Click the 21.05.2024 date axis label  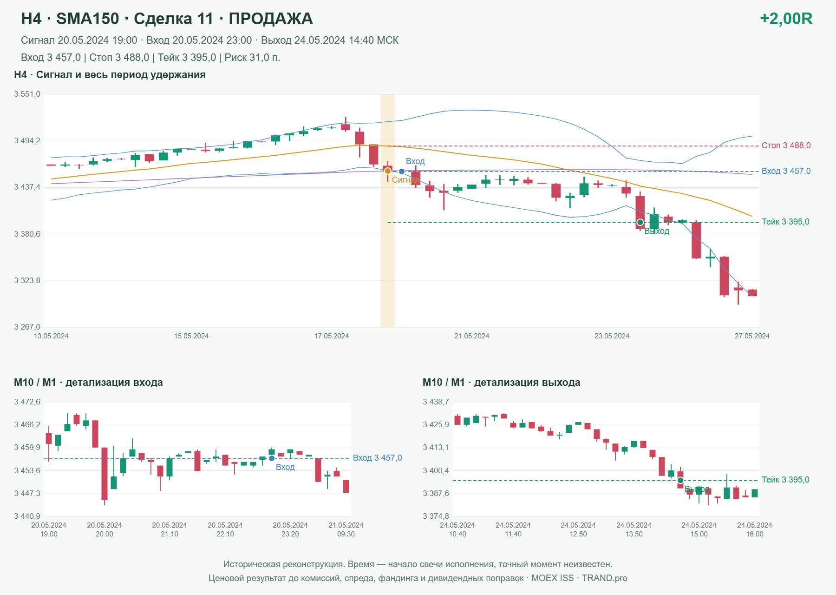click(x=472, y=336)
